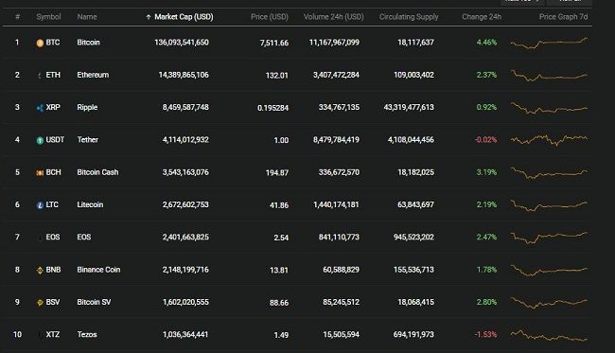View Tezos 7-day price graph
This screenshot has height=353, width=615.
[549, 335]
